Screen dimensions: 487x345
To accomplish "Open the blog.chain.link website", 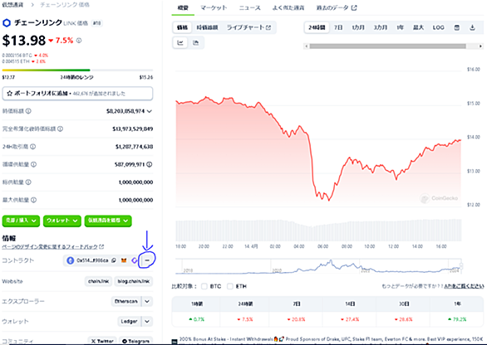I will click(x=134, y=281).
